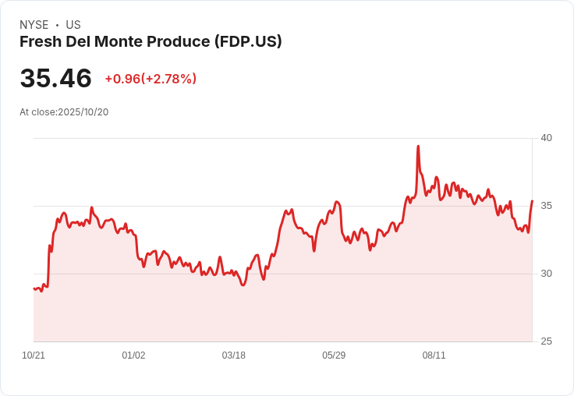Click the 35.46 price value
The height and width of the screenshot is (396, 574).
(55, 78)
